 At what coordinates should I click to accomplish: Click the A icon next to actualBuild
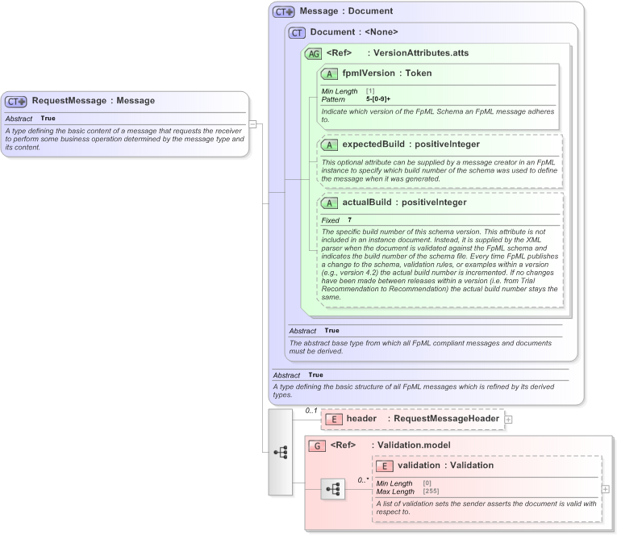(x=329, y=203)
